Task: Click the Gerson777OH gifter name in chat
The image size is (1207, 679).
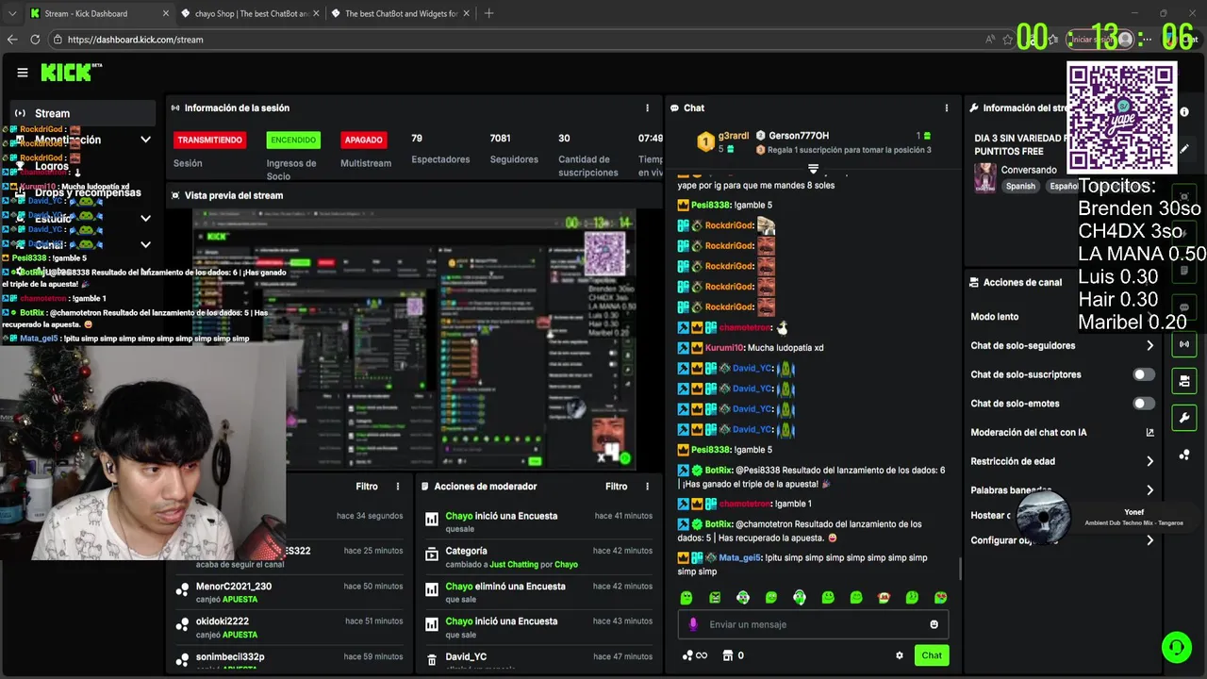Action: [799, 136]
